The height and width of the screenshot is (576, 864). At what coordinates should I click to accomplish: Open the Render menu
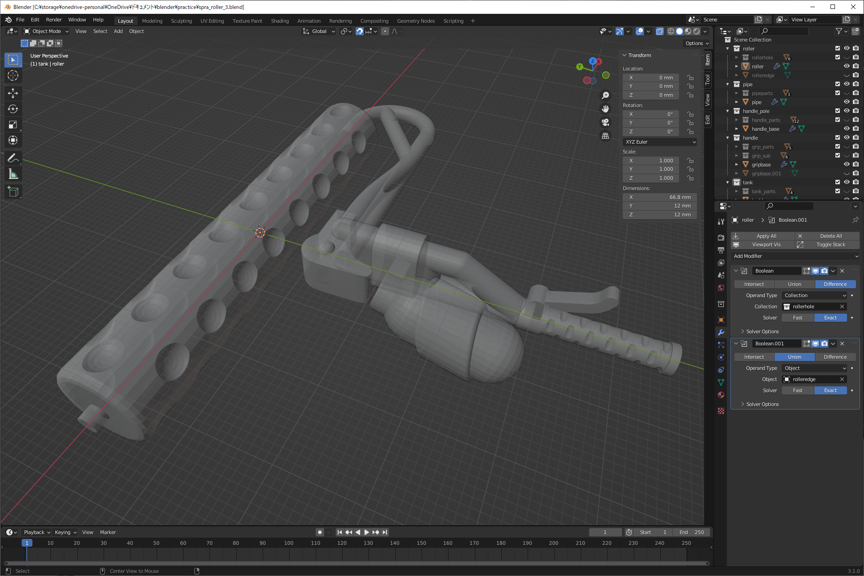(x=54, y=20)
